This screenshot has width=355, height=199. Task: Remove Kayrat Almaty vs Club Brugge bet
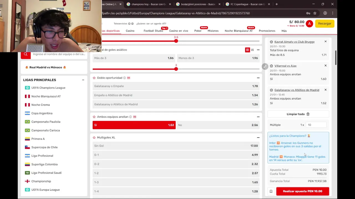click(325, 41)
